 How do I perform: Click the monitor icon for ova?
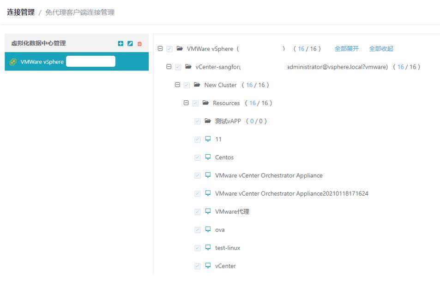(x=208, y=230)
